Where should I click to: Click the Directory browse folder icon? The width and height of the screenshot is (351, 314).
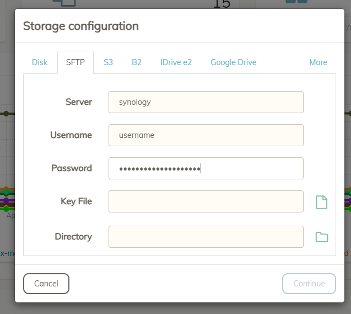(321, 237)
